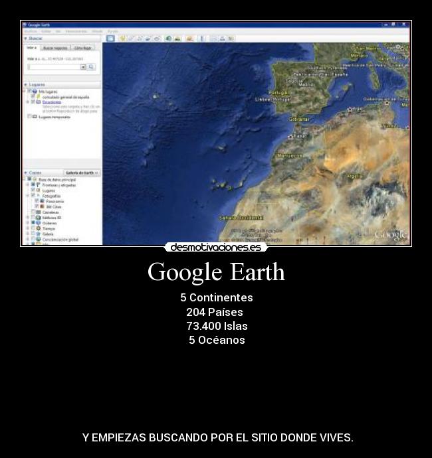Collapse the Capas panel triangle
This screenshot has height=458, width=432.
pos(26,173)
